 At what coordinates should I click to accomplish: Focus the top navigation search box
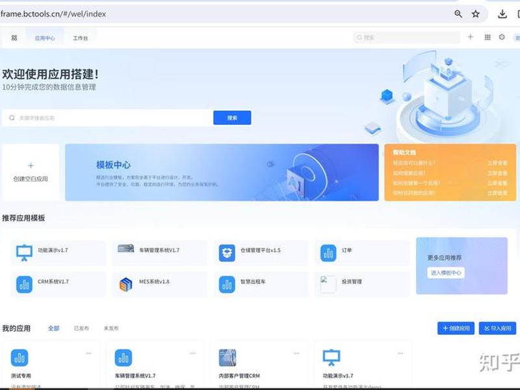[407, 38]
